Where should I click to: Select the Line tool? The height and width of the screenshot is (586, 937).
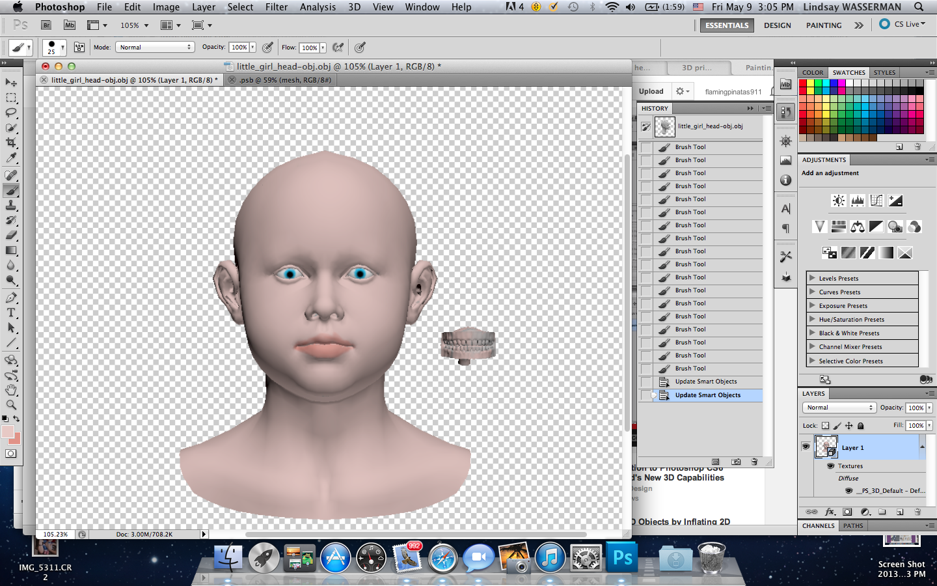(x=11, y=342)
